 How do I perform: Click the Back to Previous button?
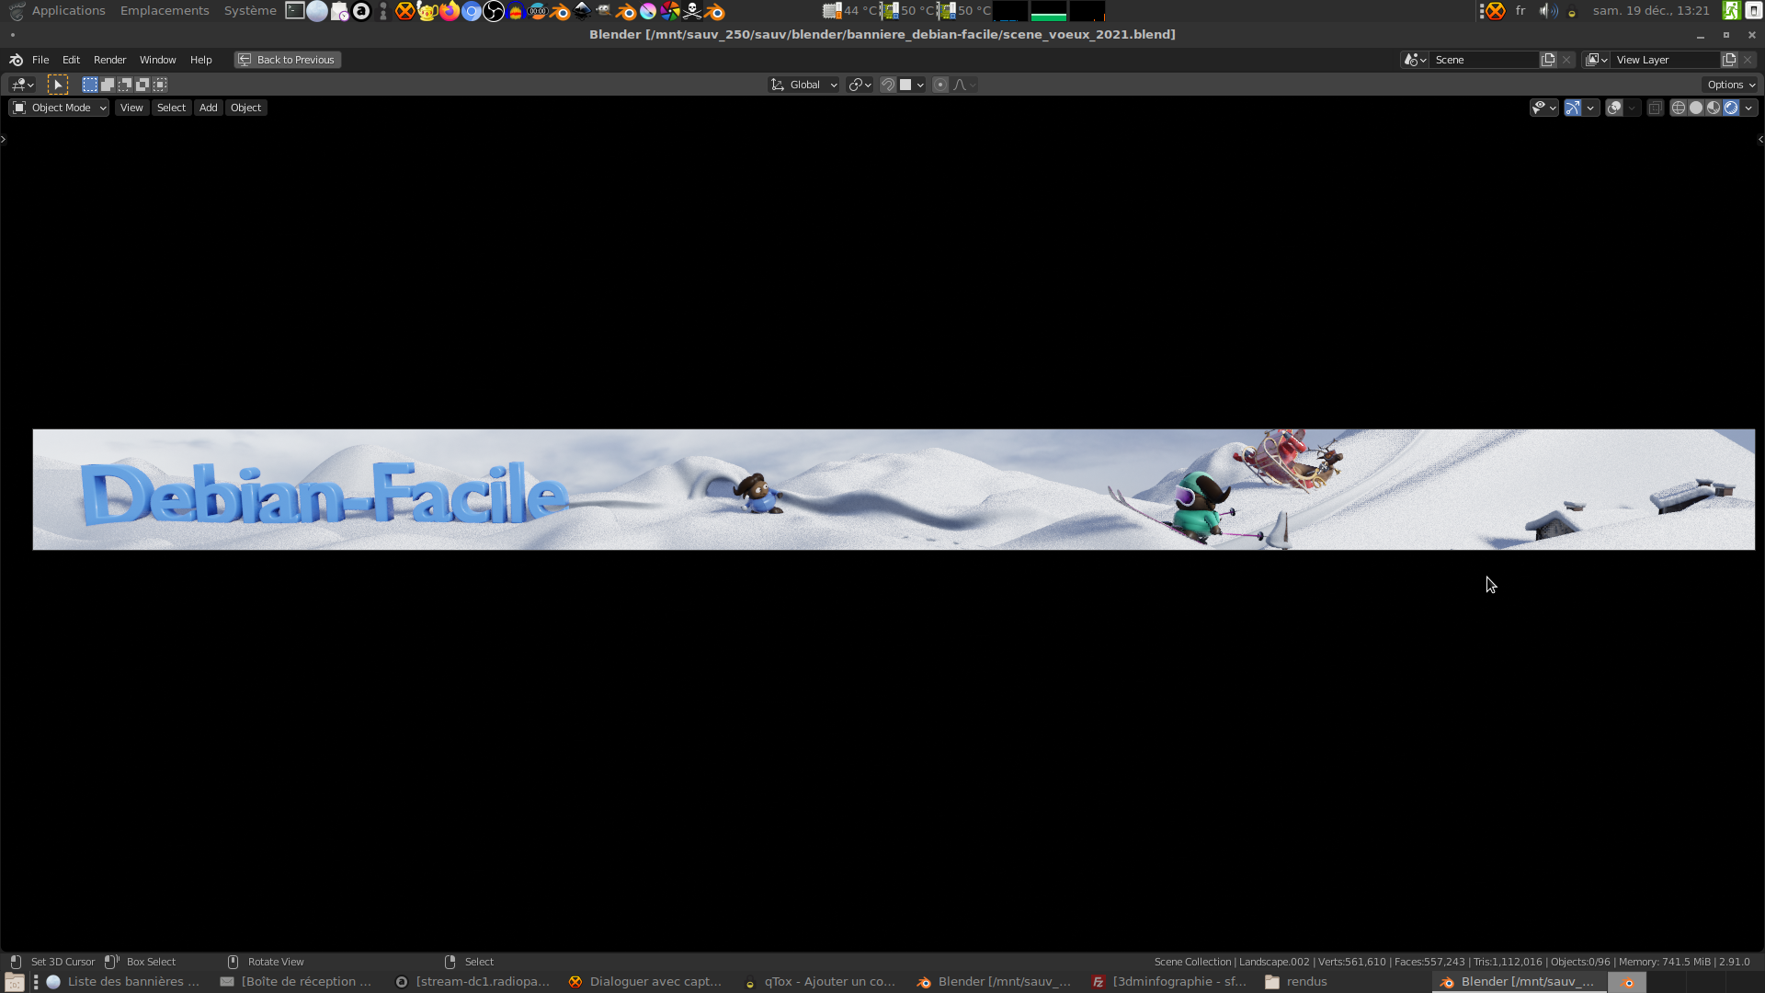click(287, 60)
